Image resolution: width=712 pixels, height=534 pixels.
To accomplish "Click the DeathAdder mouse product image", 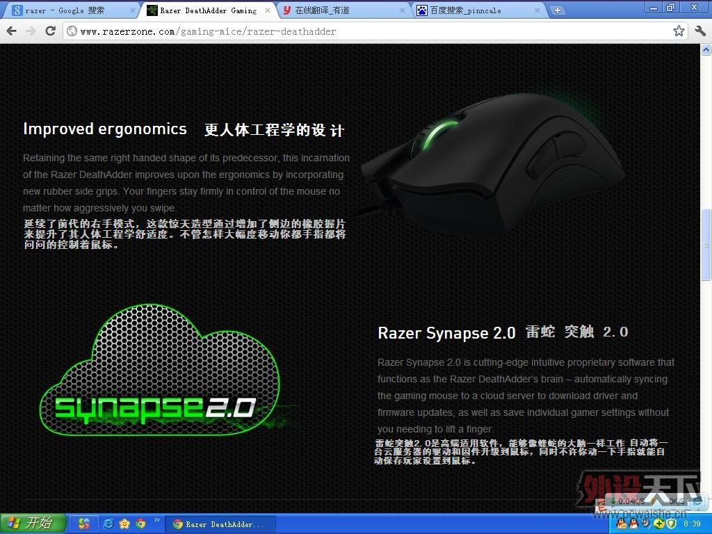I will [x=493, y=165].
